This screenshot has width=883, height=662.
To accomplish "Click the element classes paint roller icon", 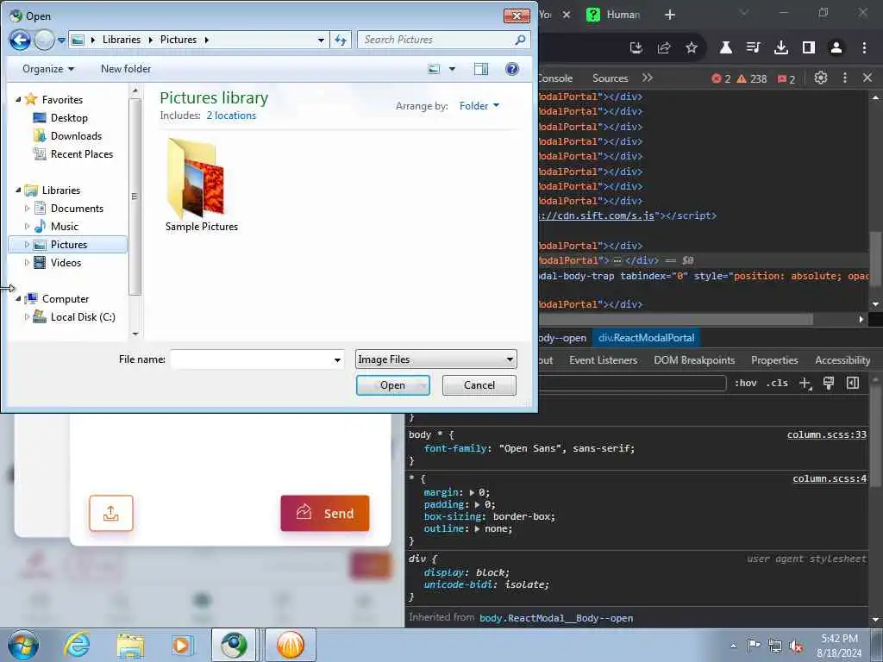I will (x=829, y=384).
